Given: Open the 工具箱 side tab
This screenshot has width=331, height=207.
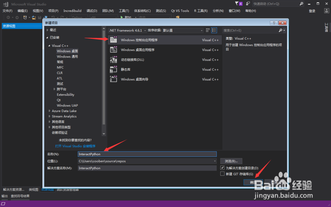Looking at the screenshot, I should [x=326, y=27].
